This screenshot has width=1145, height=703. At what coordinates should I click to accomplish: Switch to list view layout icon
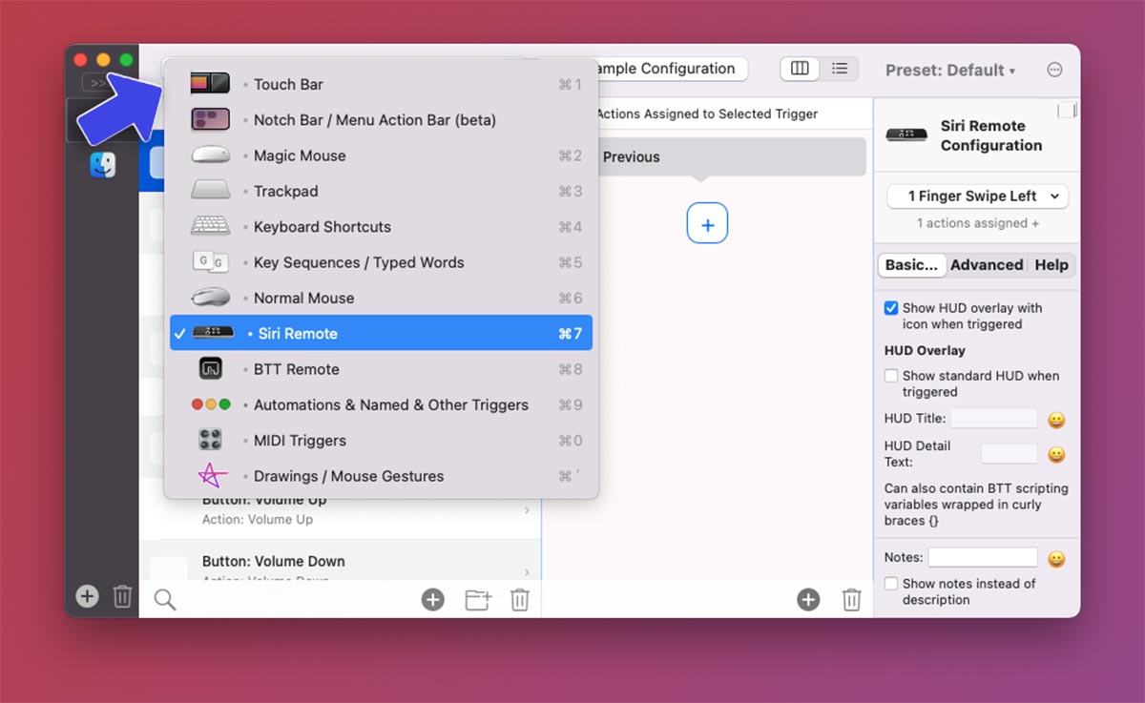click(x=840, y=69)
